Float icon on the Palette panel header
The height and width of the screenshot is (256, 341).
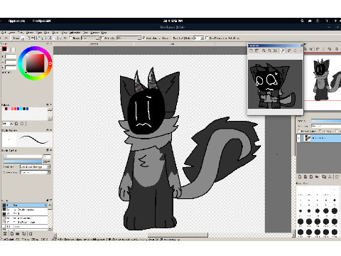pyautogui.click(x=47, y=105)
